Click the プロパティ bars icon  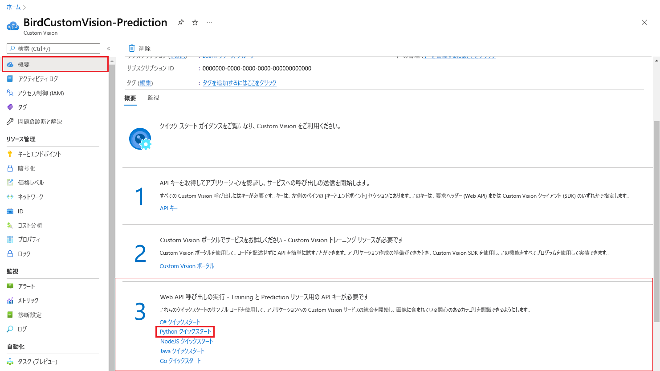pos(10,240)
